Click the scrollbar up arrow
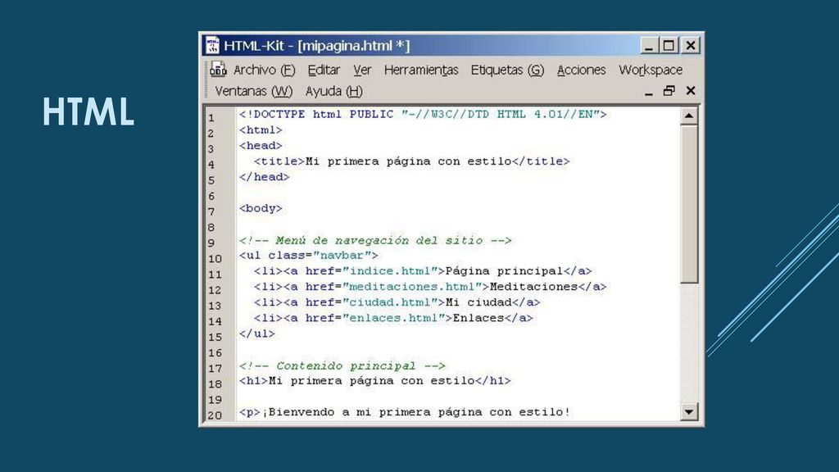Image resolution: width=839 pixels, height=472 pixels. click(689, 116)
